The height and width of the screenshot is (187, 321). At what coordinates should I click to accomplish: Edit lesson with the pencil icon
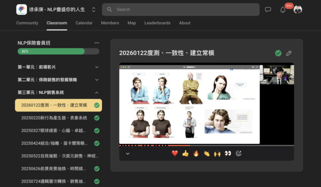289,53
